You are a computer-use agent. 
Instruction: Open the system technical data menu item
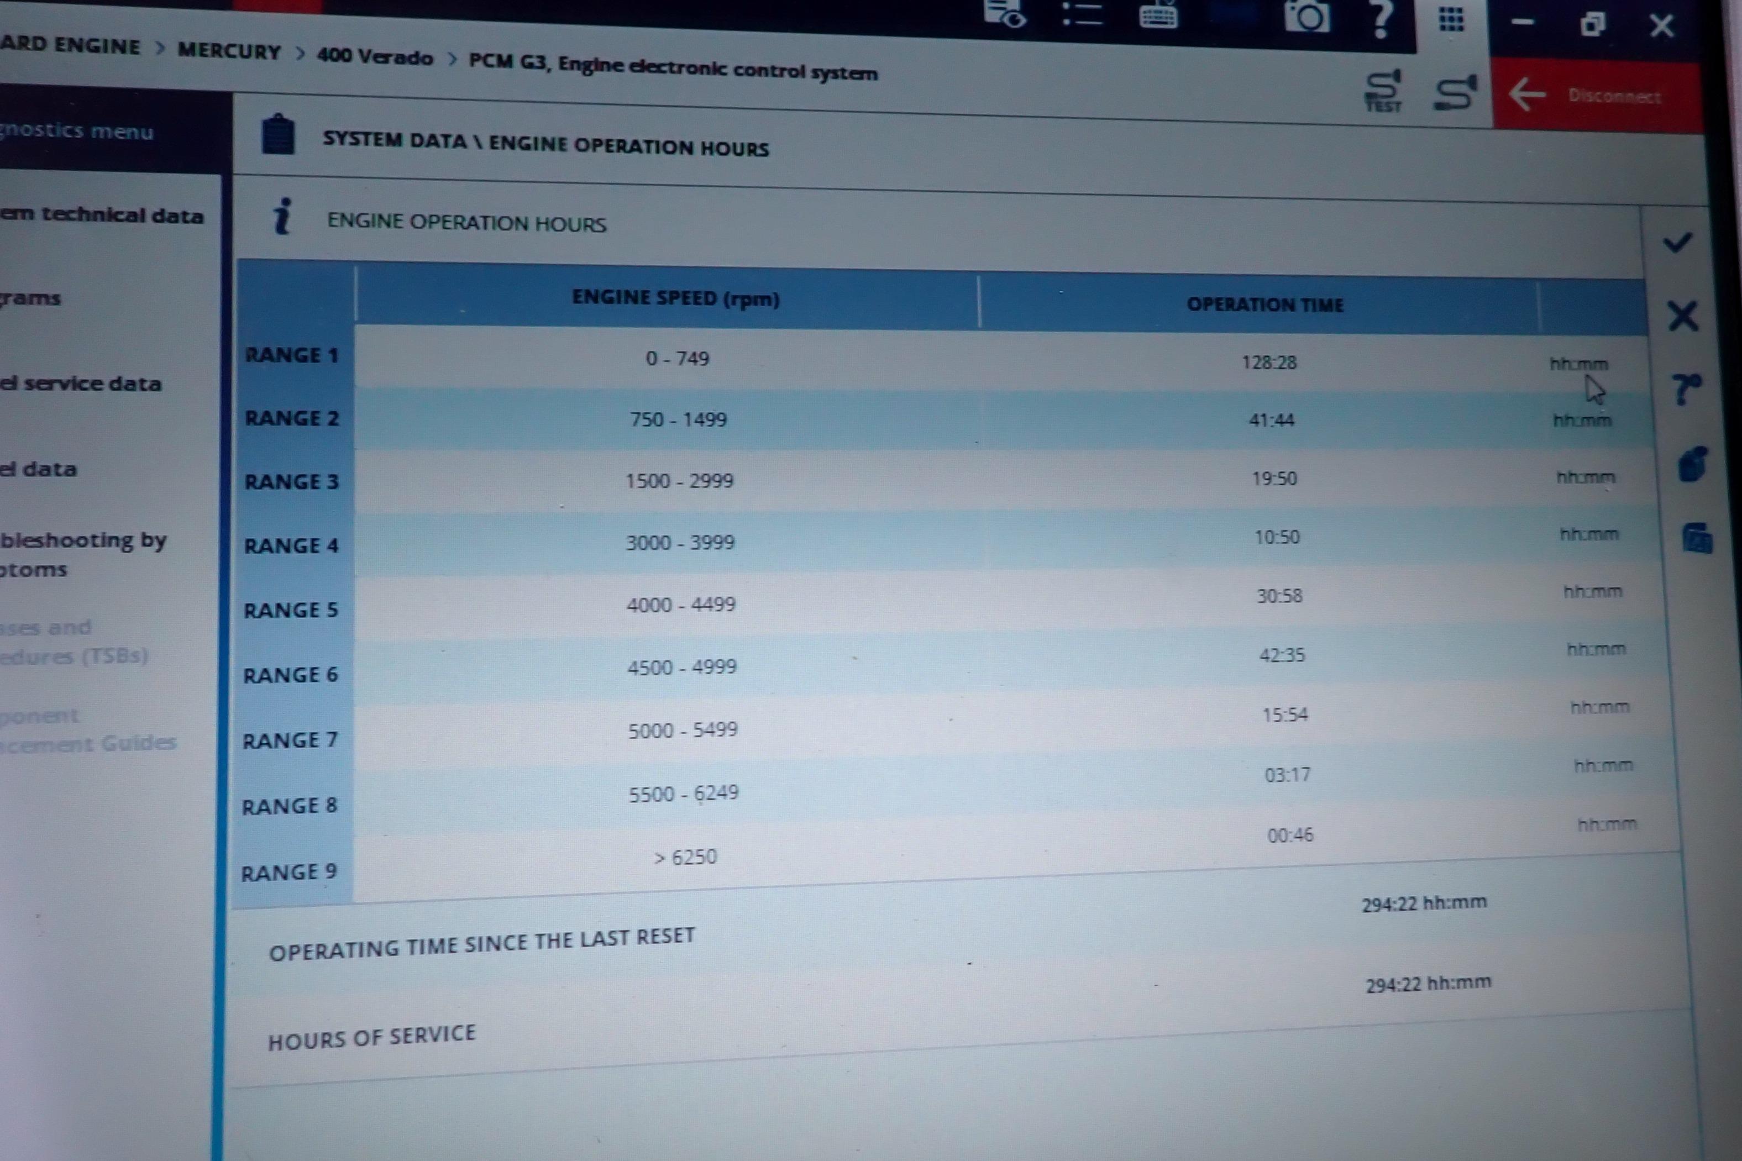pos(102,215)
